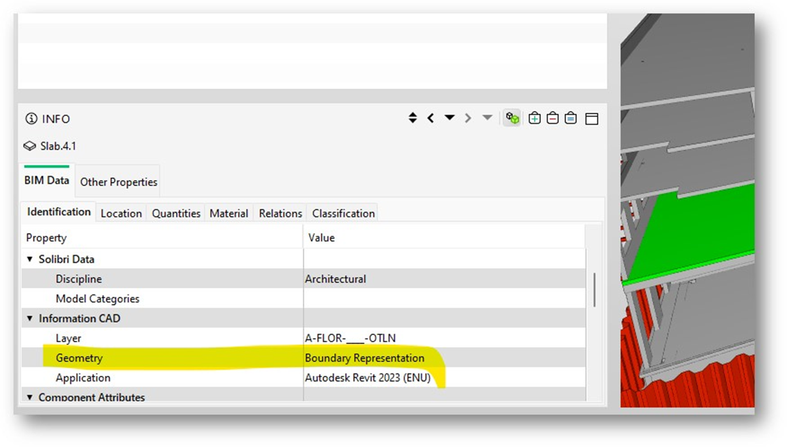Switch to Other Properties tab
Screen dimensions: 787x447
point(119,182)
